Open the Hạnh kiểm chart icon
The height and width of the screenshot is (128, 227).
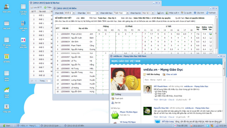click(7, 92)
